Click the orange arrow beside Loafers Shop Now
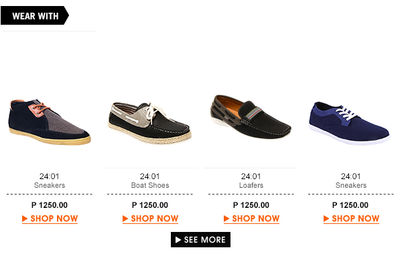The height and width of the screenshot is (254, 402). 226,219
